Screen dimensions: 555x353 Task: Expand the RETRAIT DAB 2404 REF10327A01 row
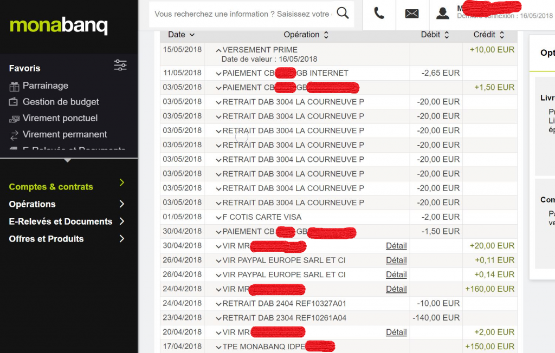[x=218, y=304]
